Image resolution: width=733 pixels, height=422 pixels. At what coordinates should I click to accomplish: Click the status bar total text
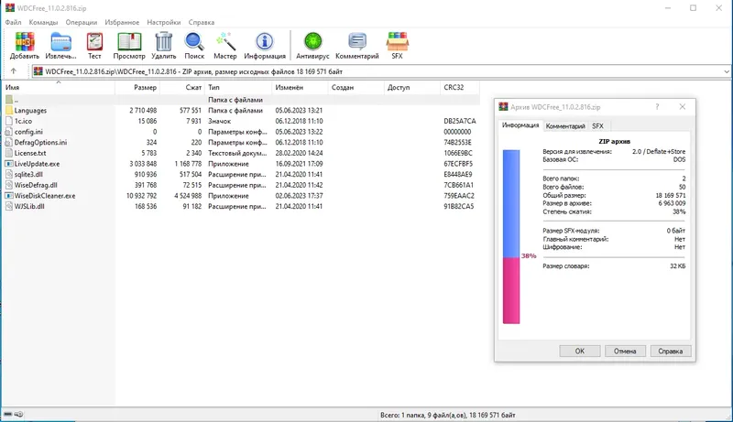point(448,415)
